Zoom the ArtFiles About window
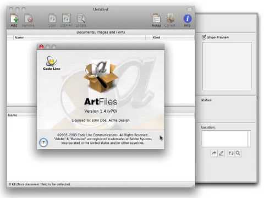This screenshot has width=264, height=198. click(x=54, y=47)
